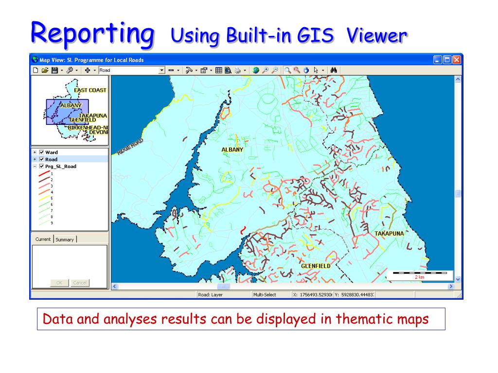
Task: Hide the Prg_SL_Road layer checkbox
Action: click(42, 166)
